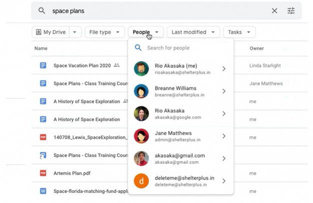Click the search magnifier icon in top bar
Viewport: 313px width, 203px height.
pyautogui.click(x=42, y=11)
